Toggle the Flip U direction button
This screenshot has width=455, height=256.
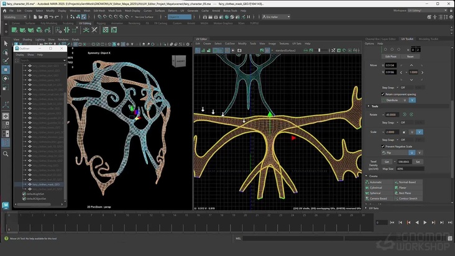coord(411,152)
